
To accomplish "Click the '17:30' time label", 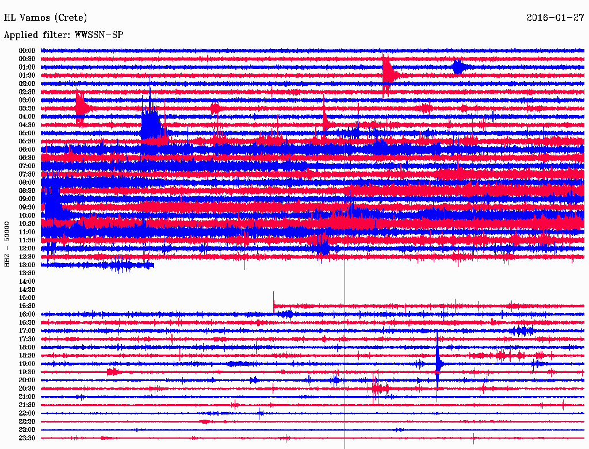I will [27, 339].
